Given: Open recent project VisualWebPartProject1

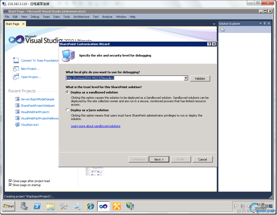Looking at the screenshot, I should (35, 112).
